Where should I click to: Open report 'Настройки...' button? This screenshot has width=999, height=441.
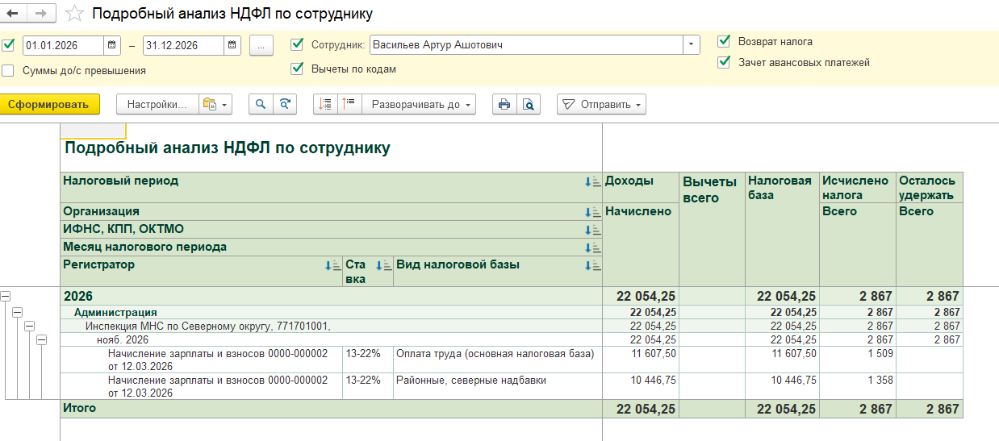157,104
